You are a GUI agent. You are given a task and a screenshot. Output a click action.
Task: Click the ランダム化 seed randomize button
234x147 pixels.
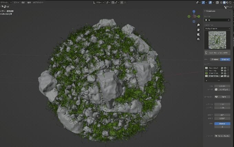pyautogui.click(x=222, y=90)
